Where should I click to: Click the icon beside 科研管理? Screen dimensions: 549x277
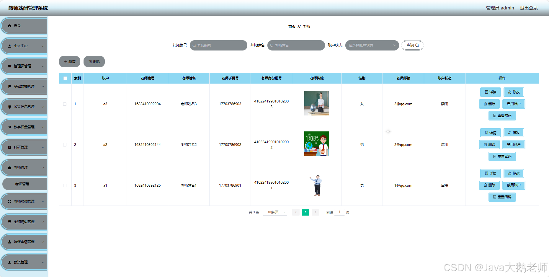[9, 147]
